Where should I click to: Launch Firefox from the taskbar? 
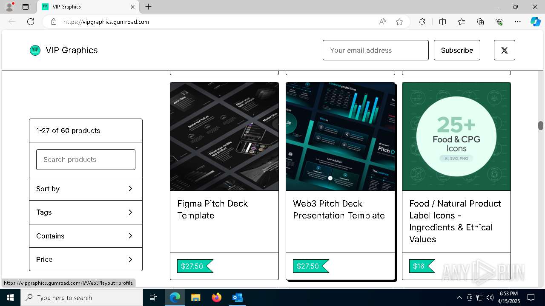tap(216, 297)
